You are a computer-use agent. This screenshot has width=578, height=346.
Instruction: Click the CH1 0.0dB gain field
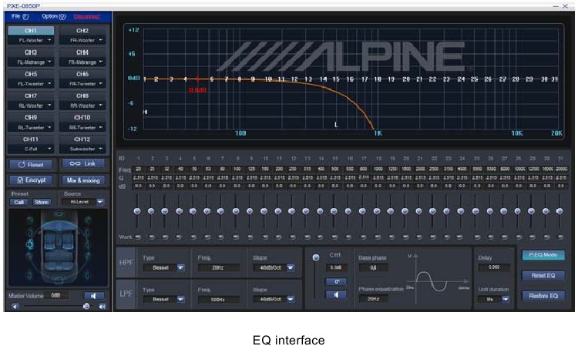pyautogui.click(x=336, y=267)
